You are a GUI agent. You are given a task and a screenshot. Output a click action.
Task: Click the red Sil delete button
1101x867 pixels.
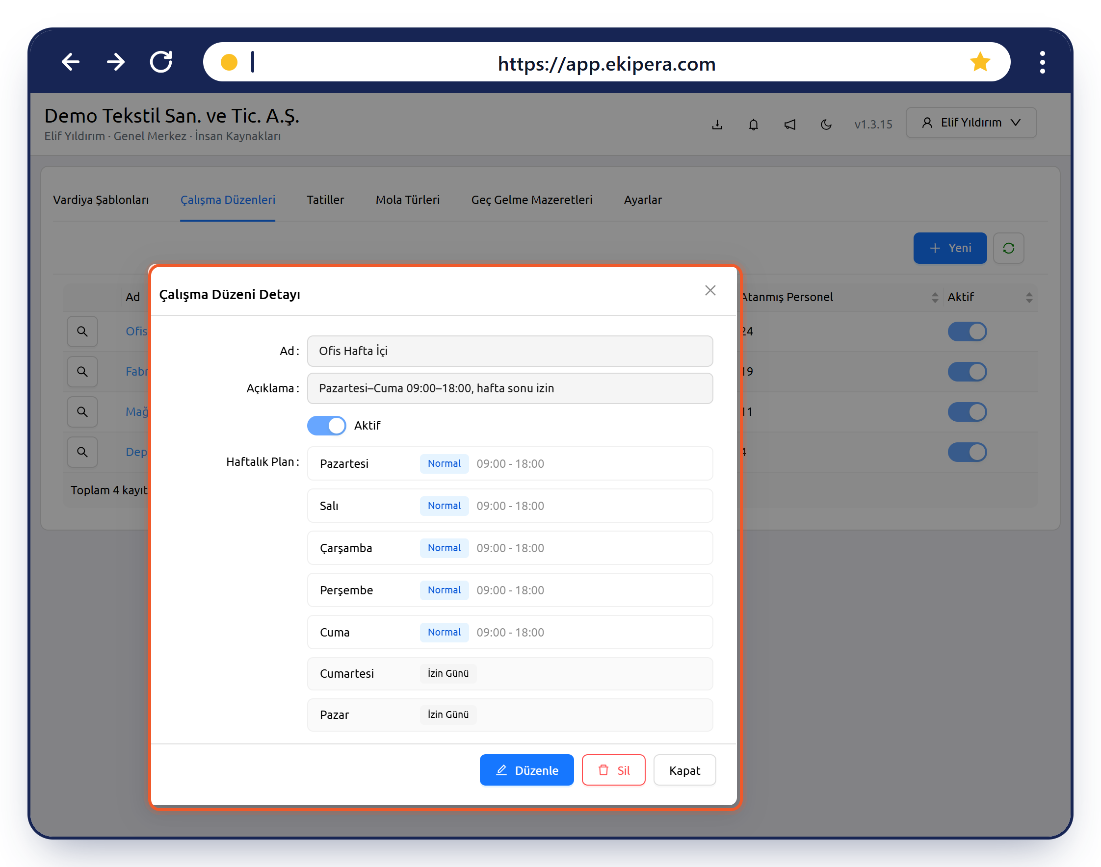point(613,770)
